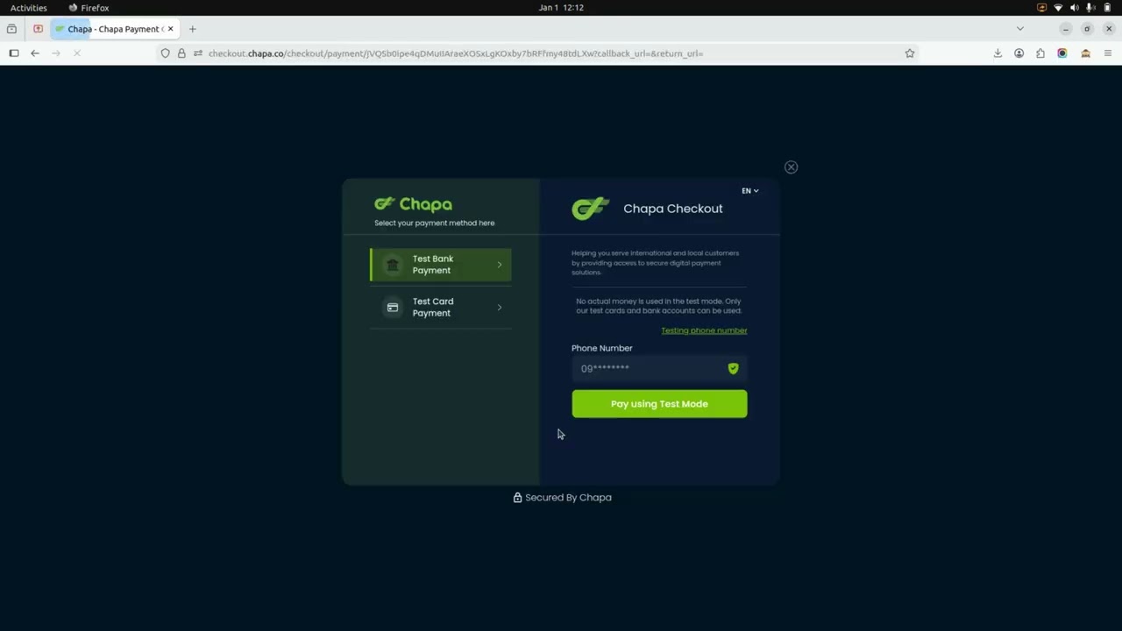Open tracking protection shield
Screen dimensions: 1122x631
click(165, 53)
